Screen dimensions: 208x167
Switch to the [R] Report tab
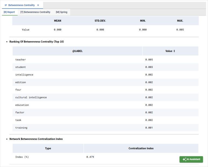[9, 12]
